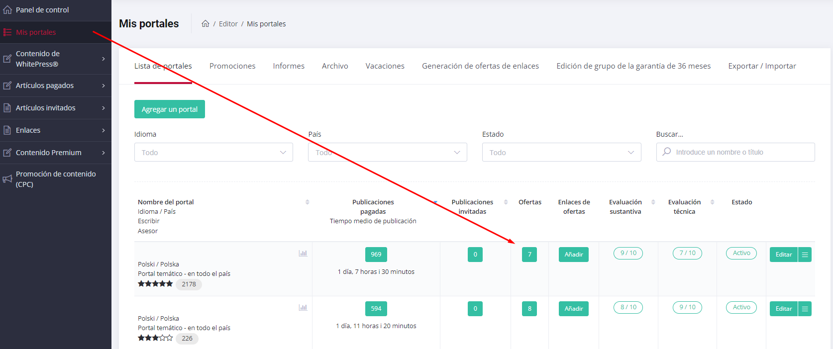Click the 8 / 10 rating badge
The image size is (833, 349).
pyautogui.click(x=628, y=307)
